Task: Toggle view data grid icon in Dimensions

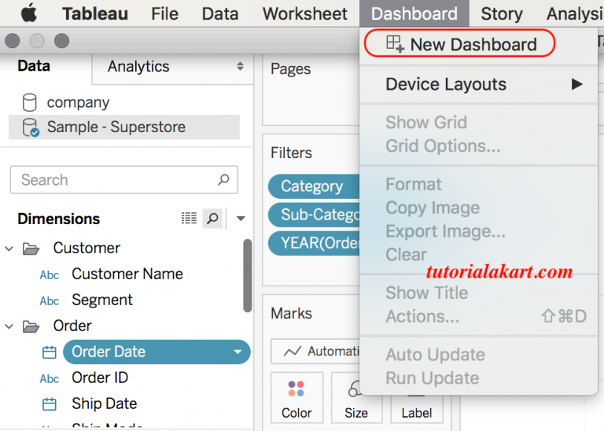Action: [189, 219]
